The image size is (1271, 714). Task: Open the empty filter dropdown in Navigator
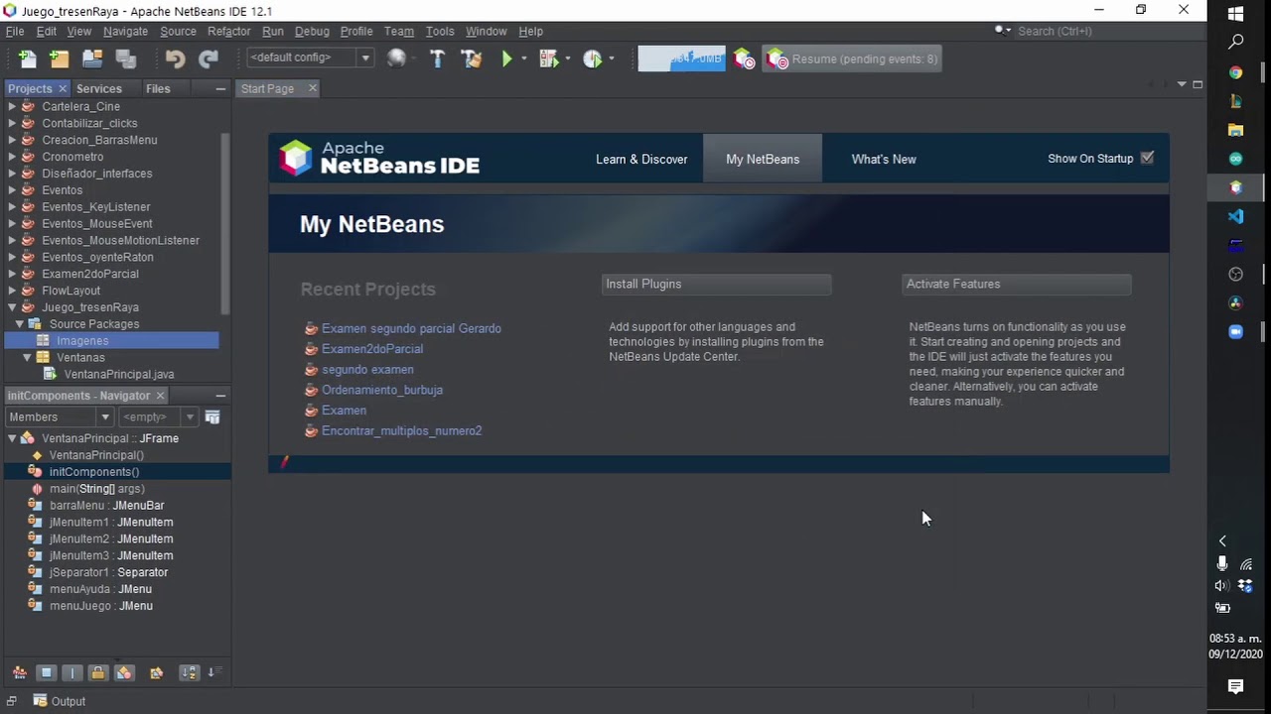tap(157, 417)
